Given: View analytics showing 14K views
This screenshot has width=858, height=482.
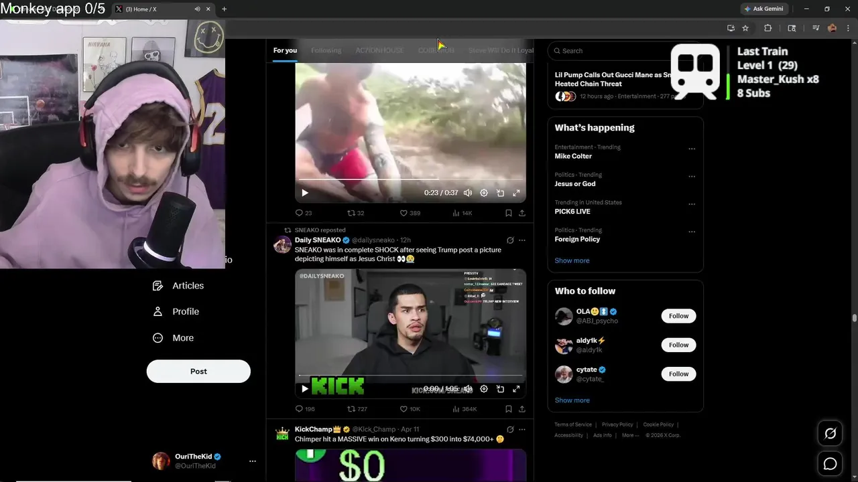Looking at the screenshot, I should tap(462, 213).
